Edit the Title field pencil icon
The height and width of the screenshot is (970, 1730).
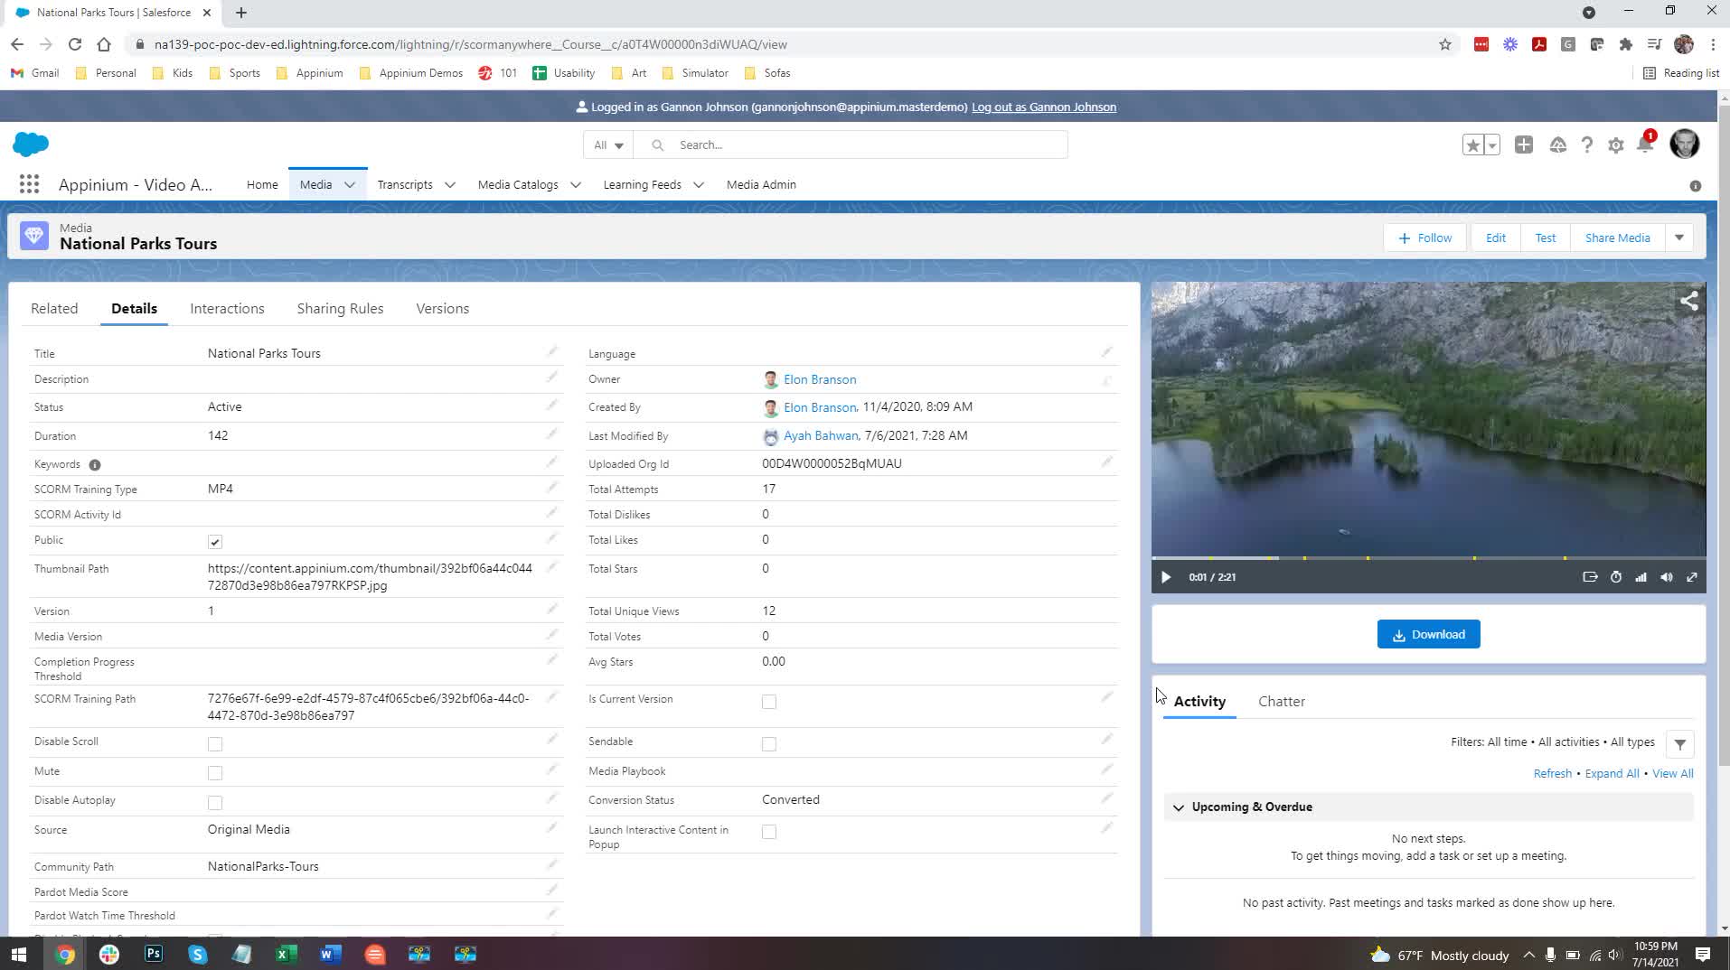tap(552, 351)
